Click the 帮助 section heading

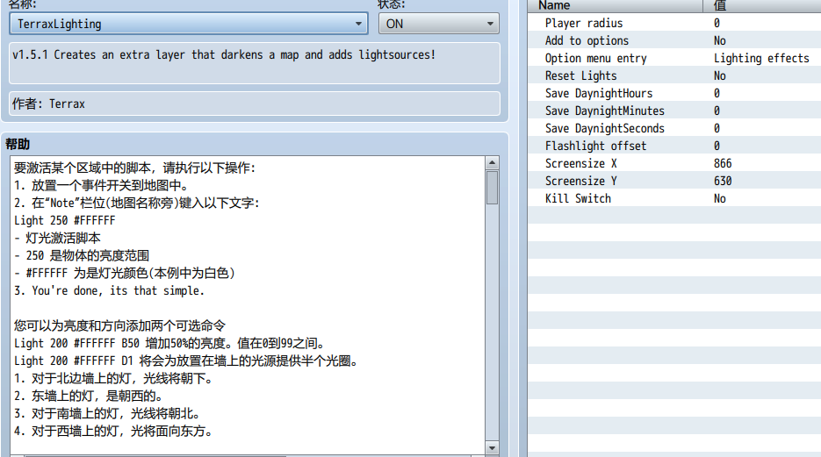click(18, 144)
